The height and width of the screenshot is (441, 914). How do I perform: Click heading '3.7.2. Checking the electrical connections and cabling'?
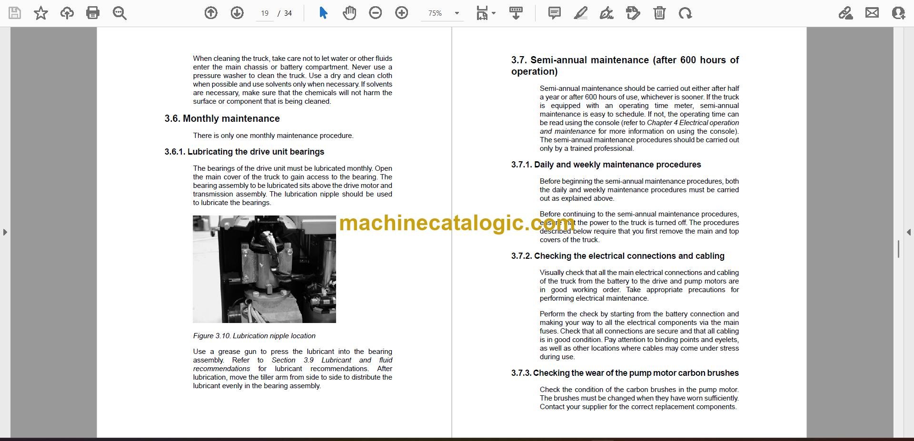coord(618,256)
